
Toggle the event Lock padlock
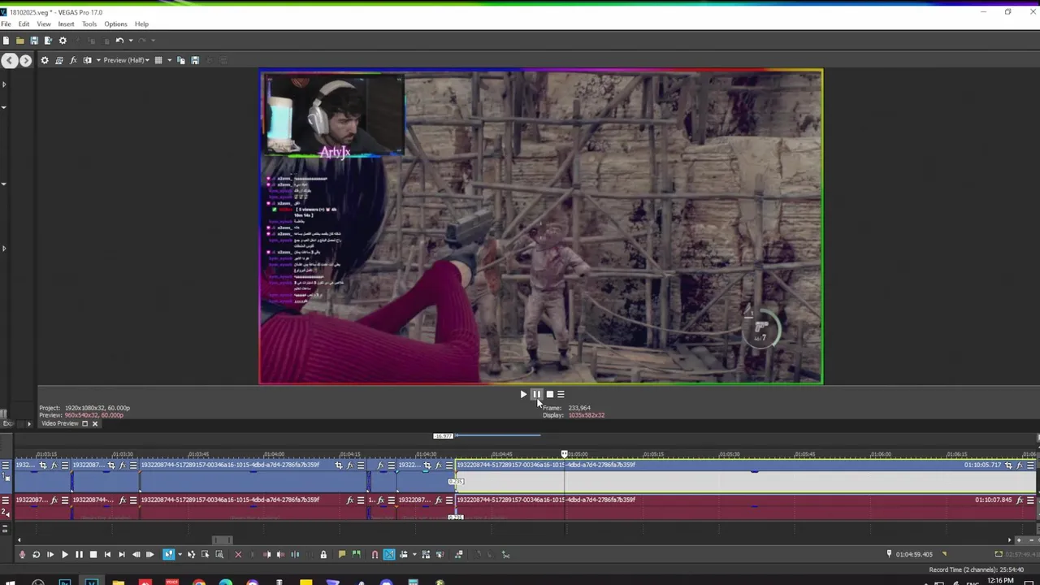[323, 554]
